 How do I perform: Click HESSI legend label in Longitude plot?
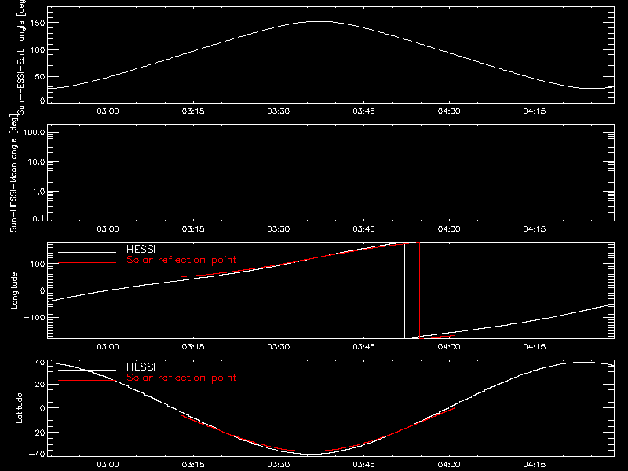(x=141, y=249)
